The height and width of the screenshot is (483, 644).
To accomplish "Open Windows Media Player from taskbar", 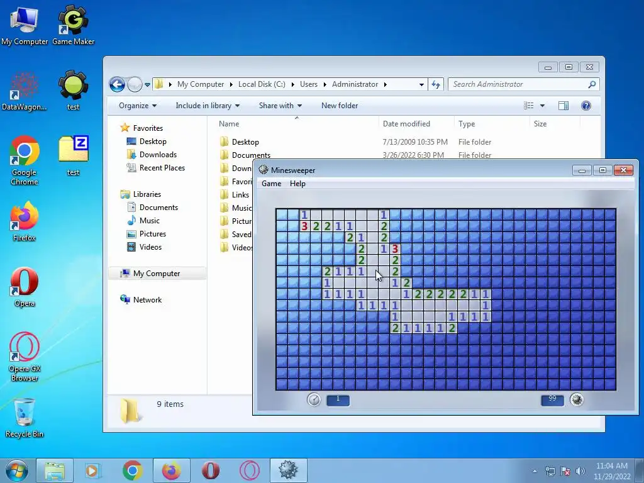I will point(93,470).
